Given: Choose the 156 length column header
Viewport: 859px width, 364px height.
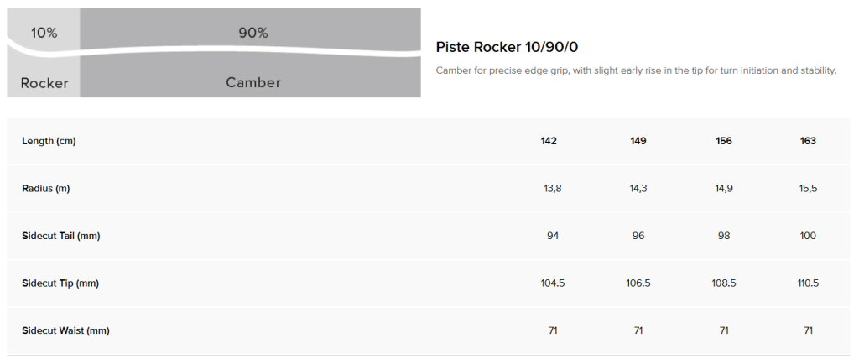Looking at the screenshot, I should (x=724, y=141).
